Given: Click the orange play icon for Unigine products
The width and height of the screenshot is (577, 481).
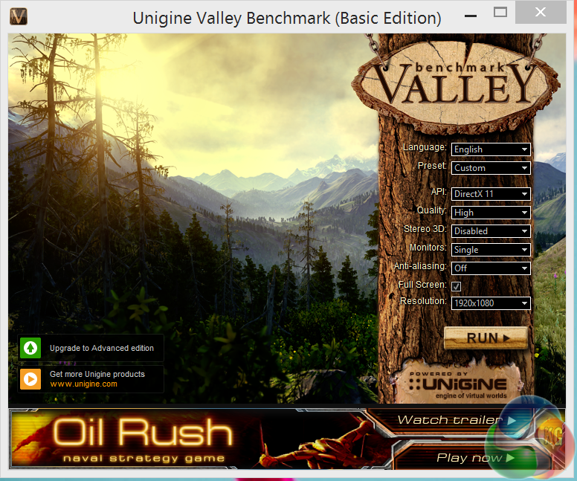Looking at the screenshot, I should (30, 378).
